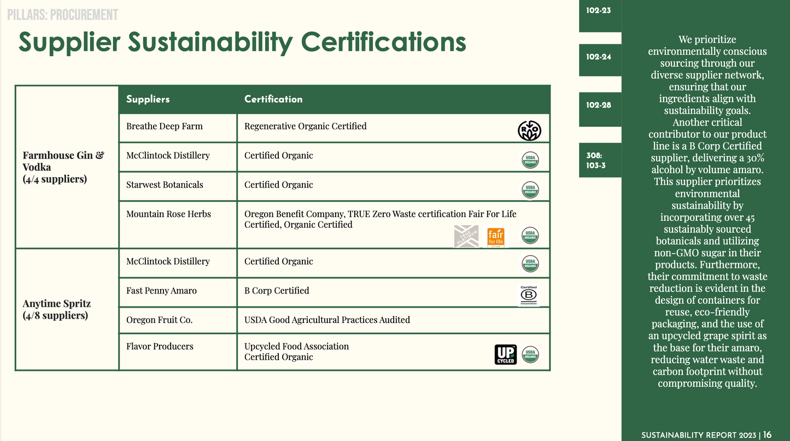This screenshot has width=790, height=441.
Task: Click USDA Organic logo in Starwest Botanicals row
Action: pyautogui.click(x=530, y=190)
